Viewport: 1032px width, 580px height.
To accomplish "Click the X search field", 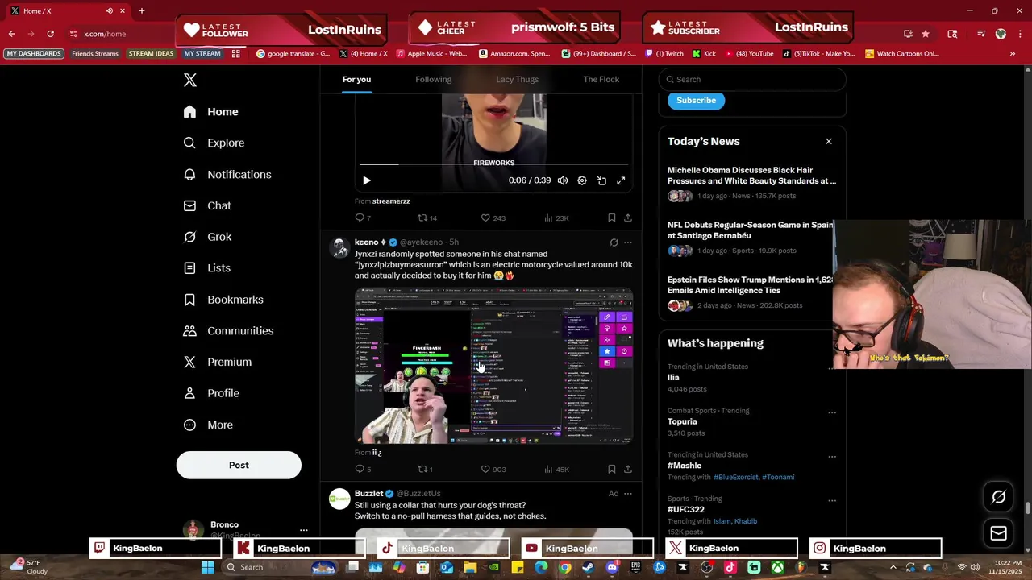I will tap(752, 79).
